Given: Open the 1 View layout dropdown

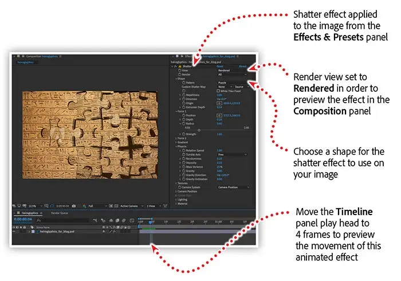Looking at the screenshot, I should click(154, 206).
